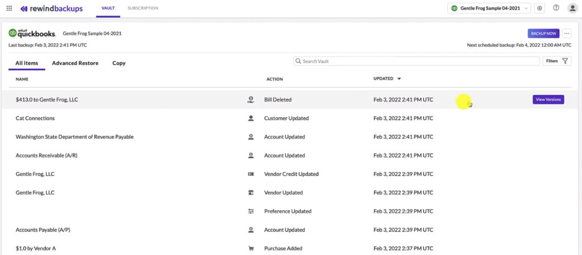Click the View Versions button
The image size is (582, 255).
click(x=548, y=100)
